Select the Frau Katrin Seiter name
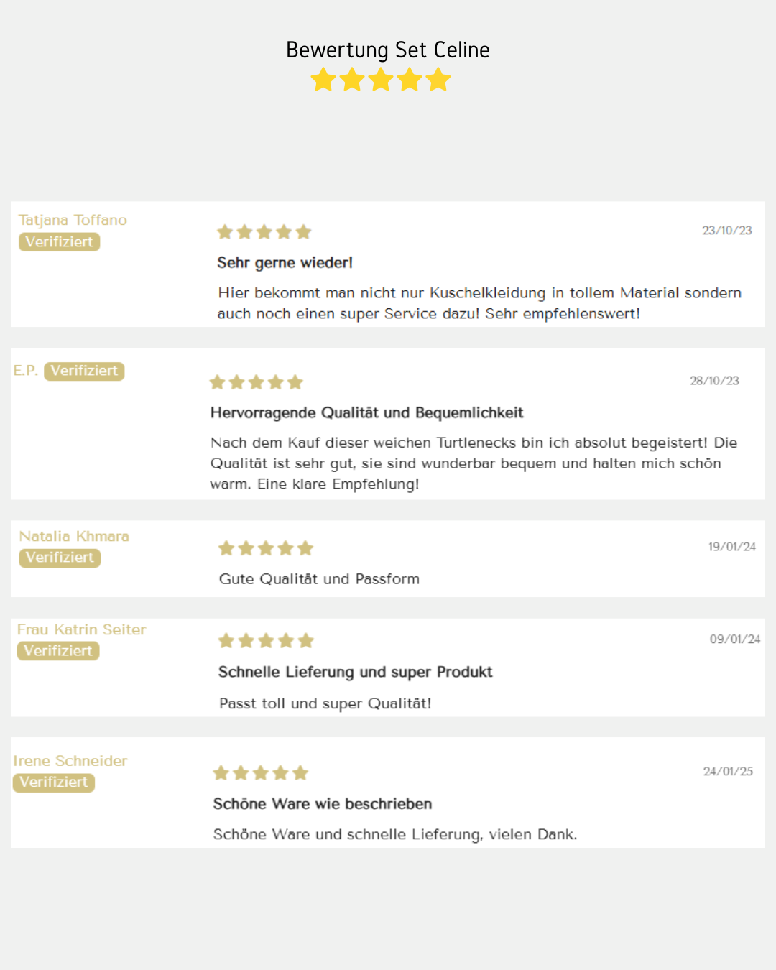This screenshot has width=776, height=970. pos(82,629)
